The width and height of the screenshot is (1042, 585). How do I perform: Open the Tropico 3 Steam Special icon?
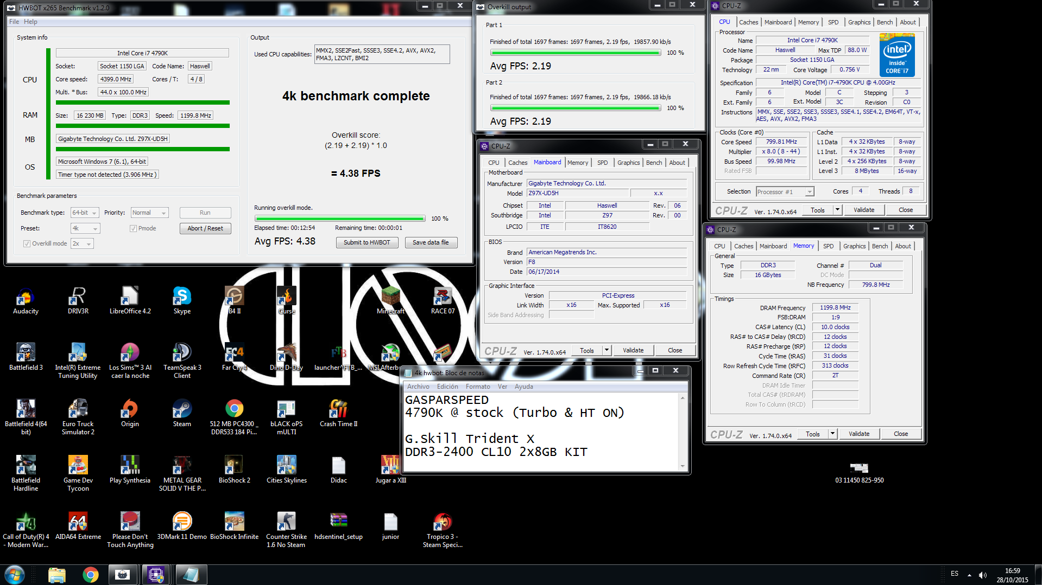443,530
